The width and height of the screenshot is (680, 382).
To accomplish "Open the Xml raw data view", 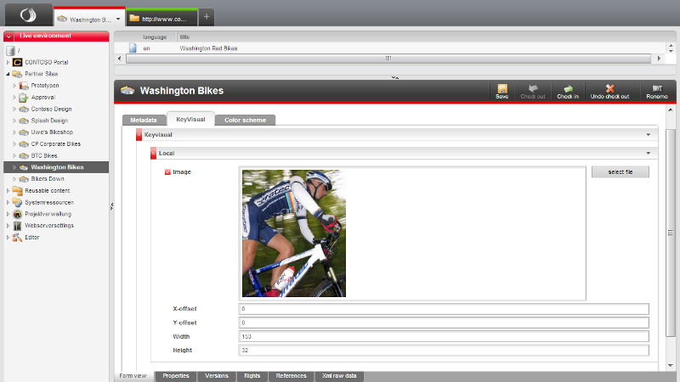I will coord(339,375).
